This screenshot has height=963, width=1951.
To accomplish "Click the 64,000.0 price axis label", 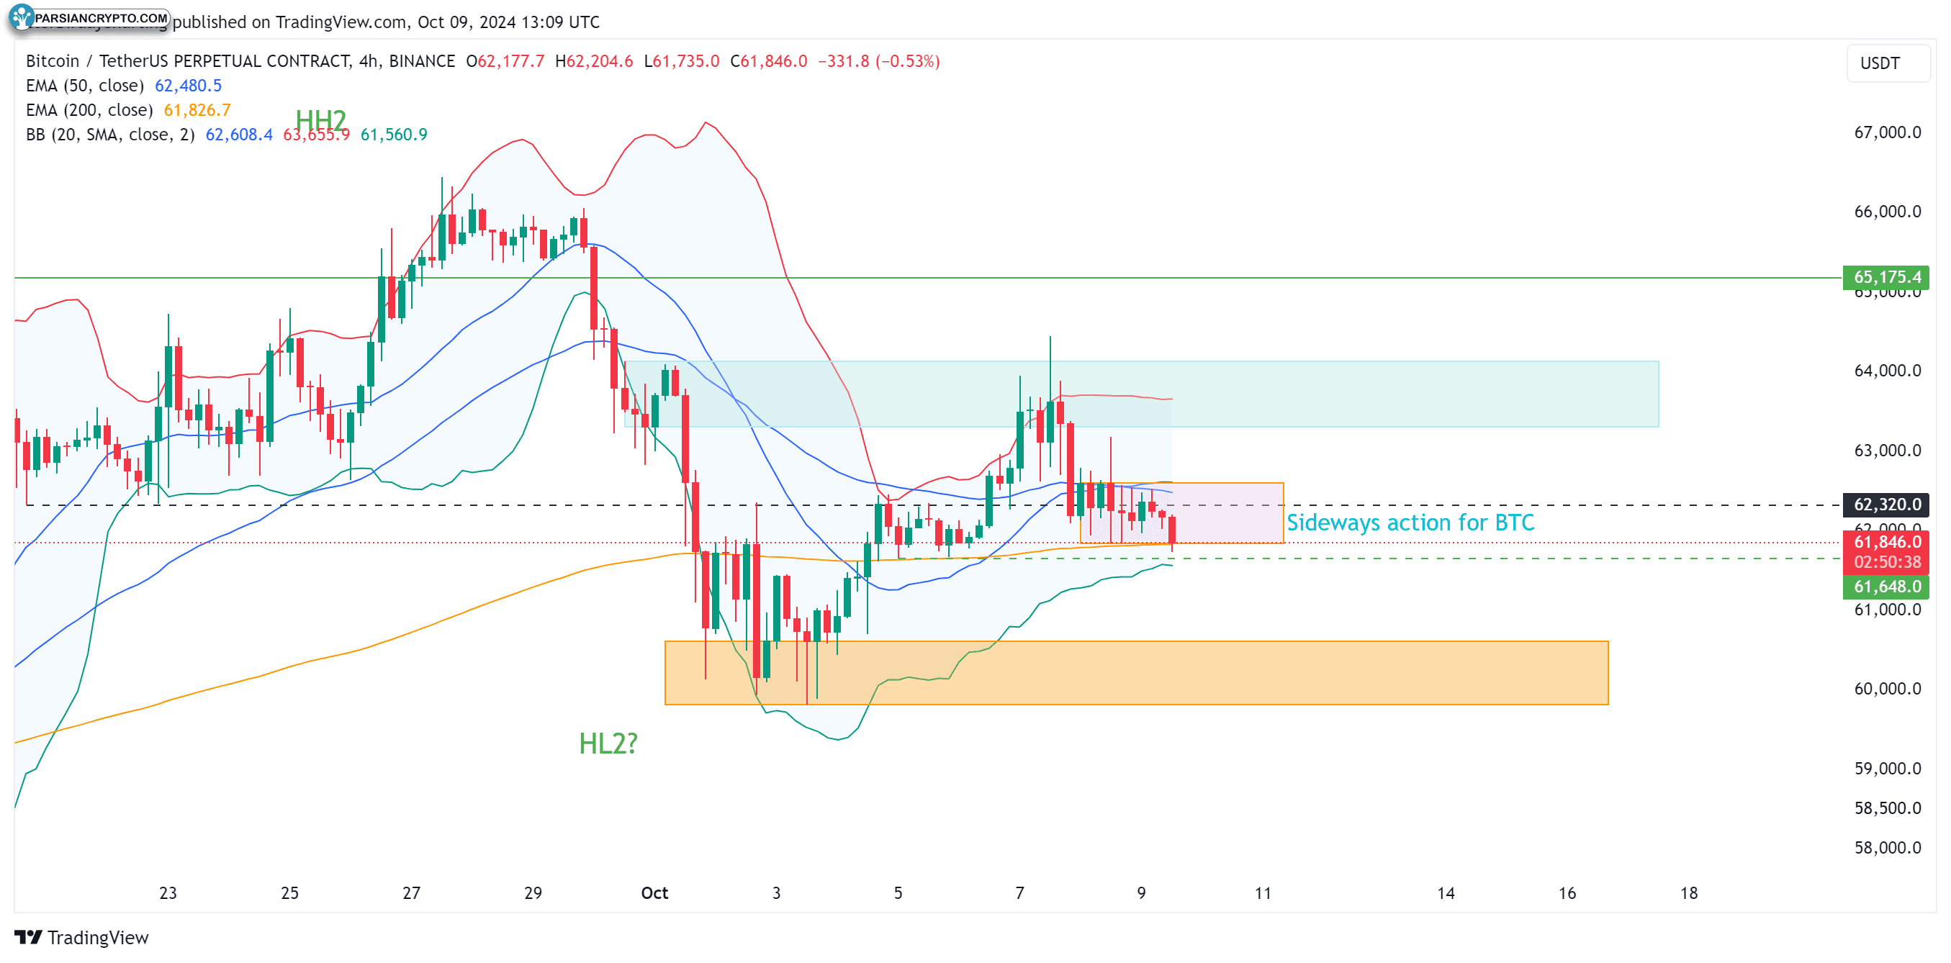I will (x=1887, y=370).
